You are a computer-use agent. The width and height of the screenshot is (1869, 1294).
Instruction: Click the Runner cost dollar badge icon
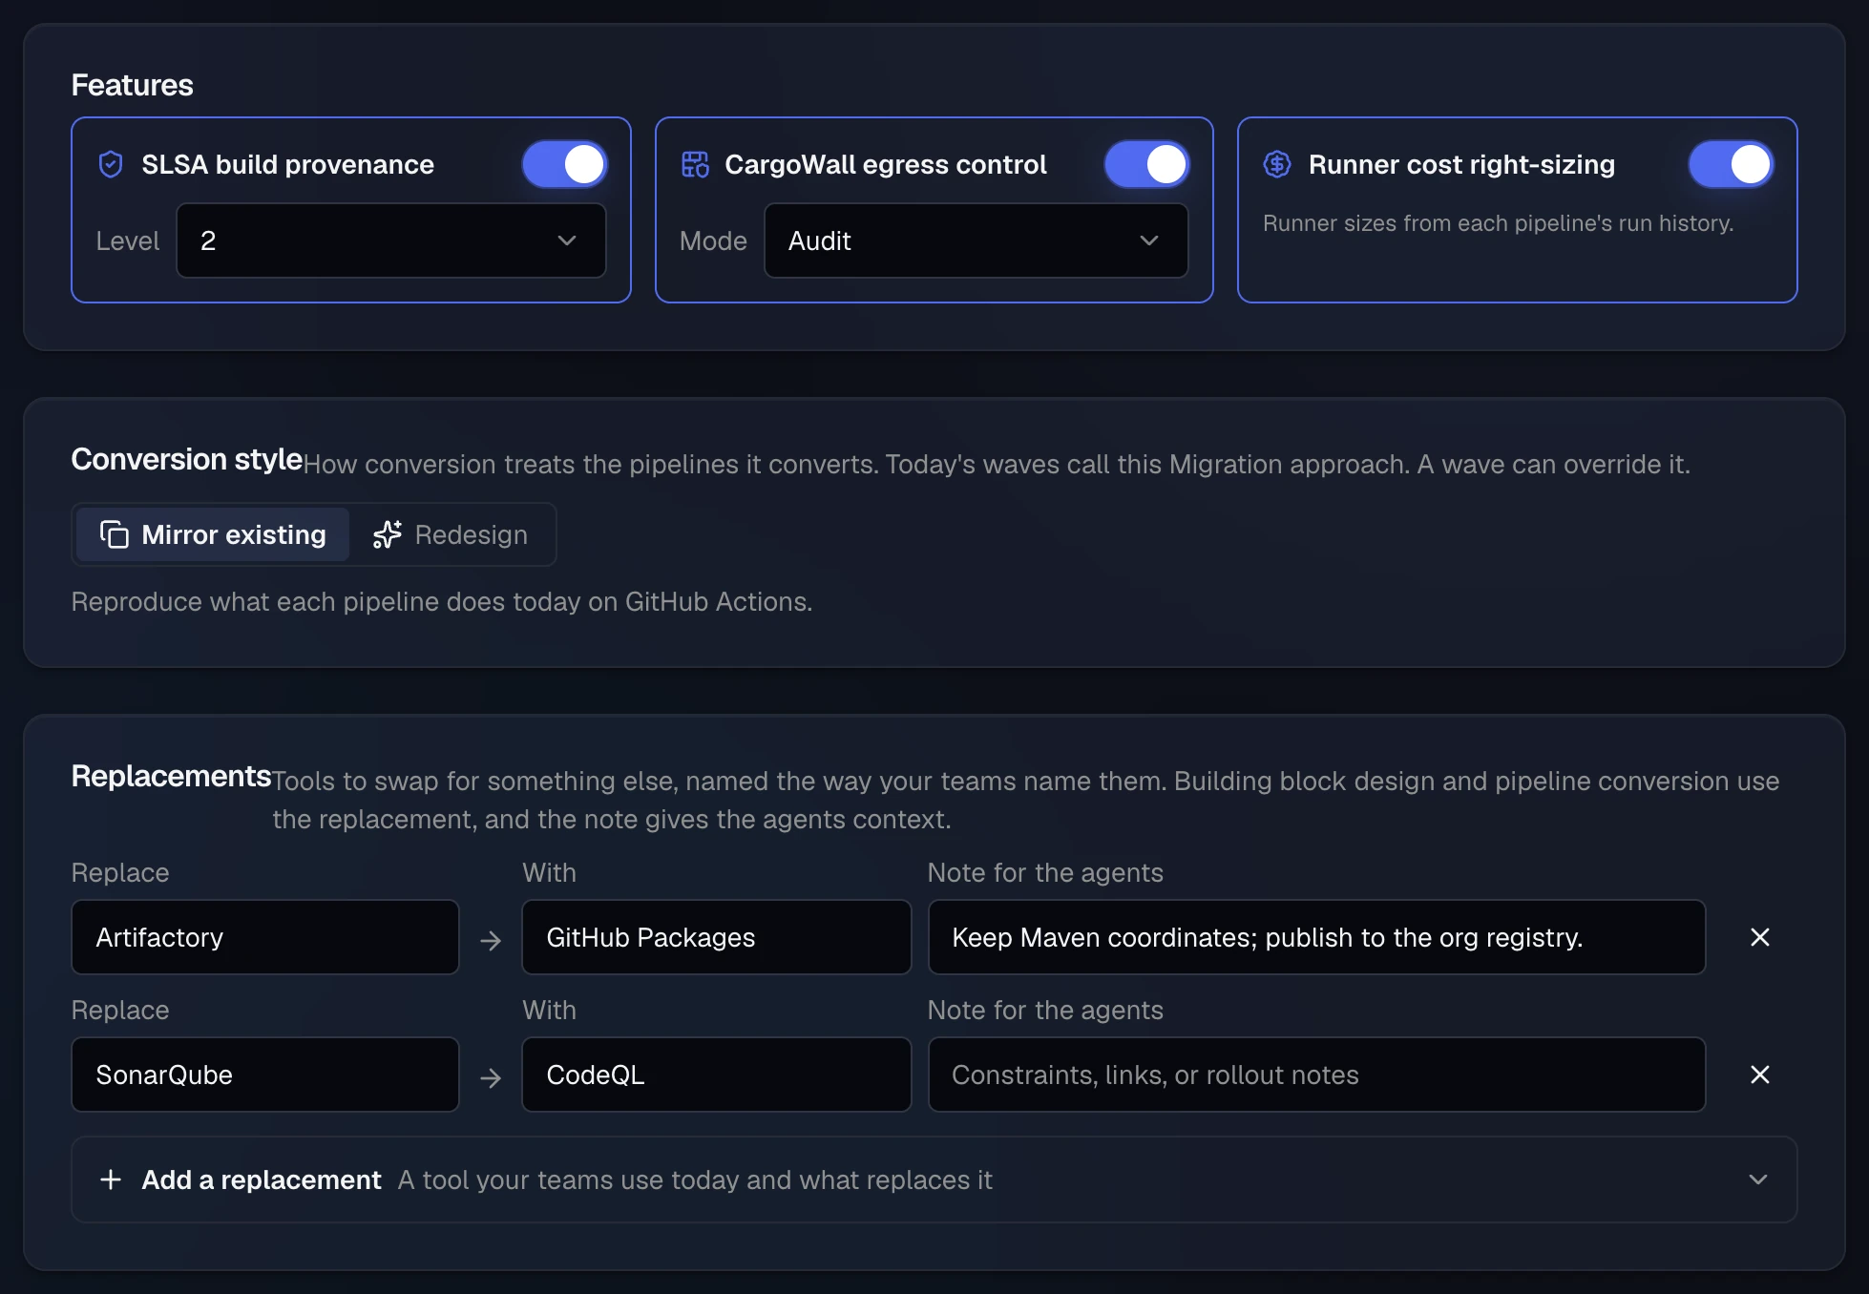tap(1277, 164)
